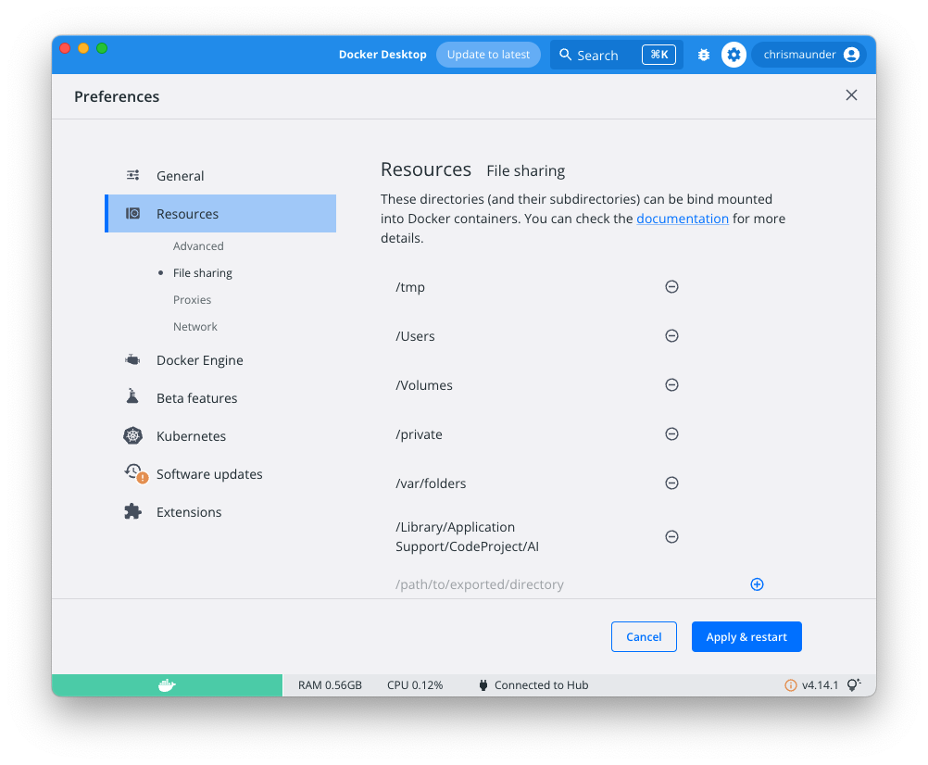Click the Cancel button
This screenshot has height=765, width=928.
click(644, 636)
